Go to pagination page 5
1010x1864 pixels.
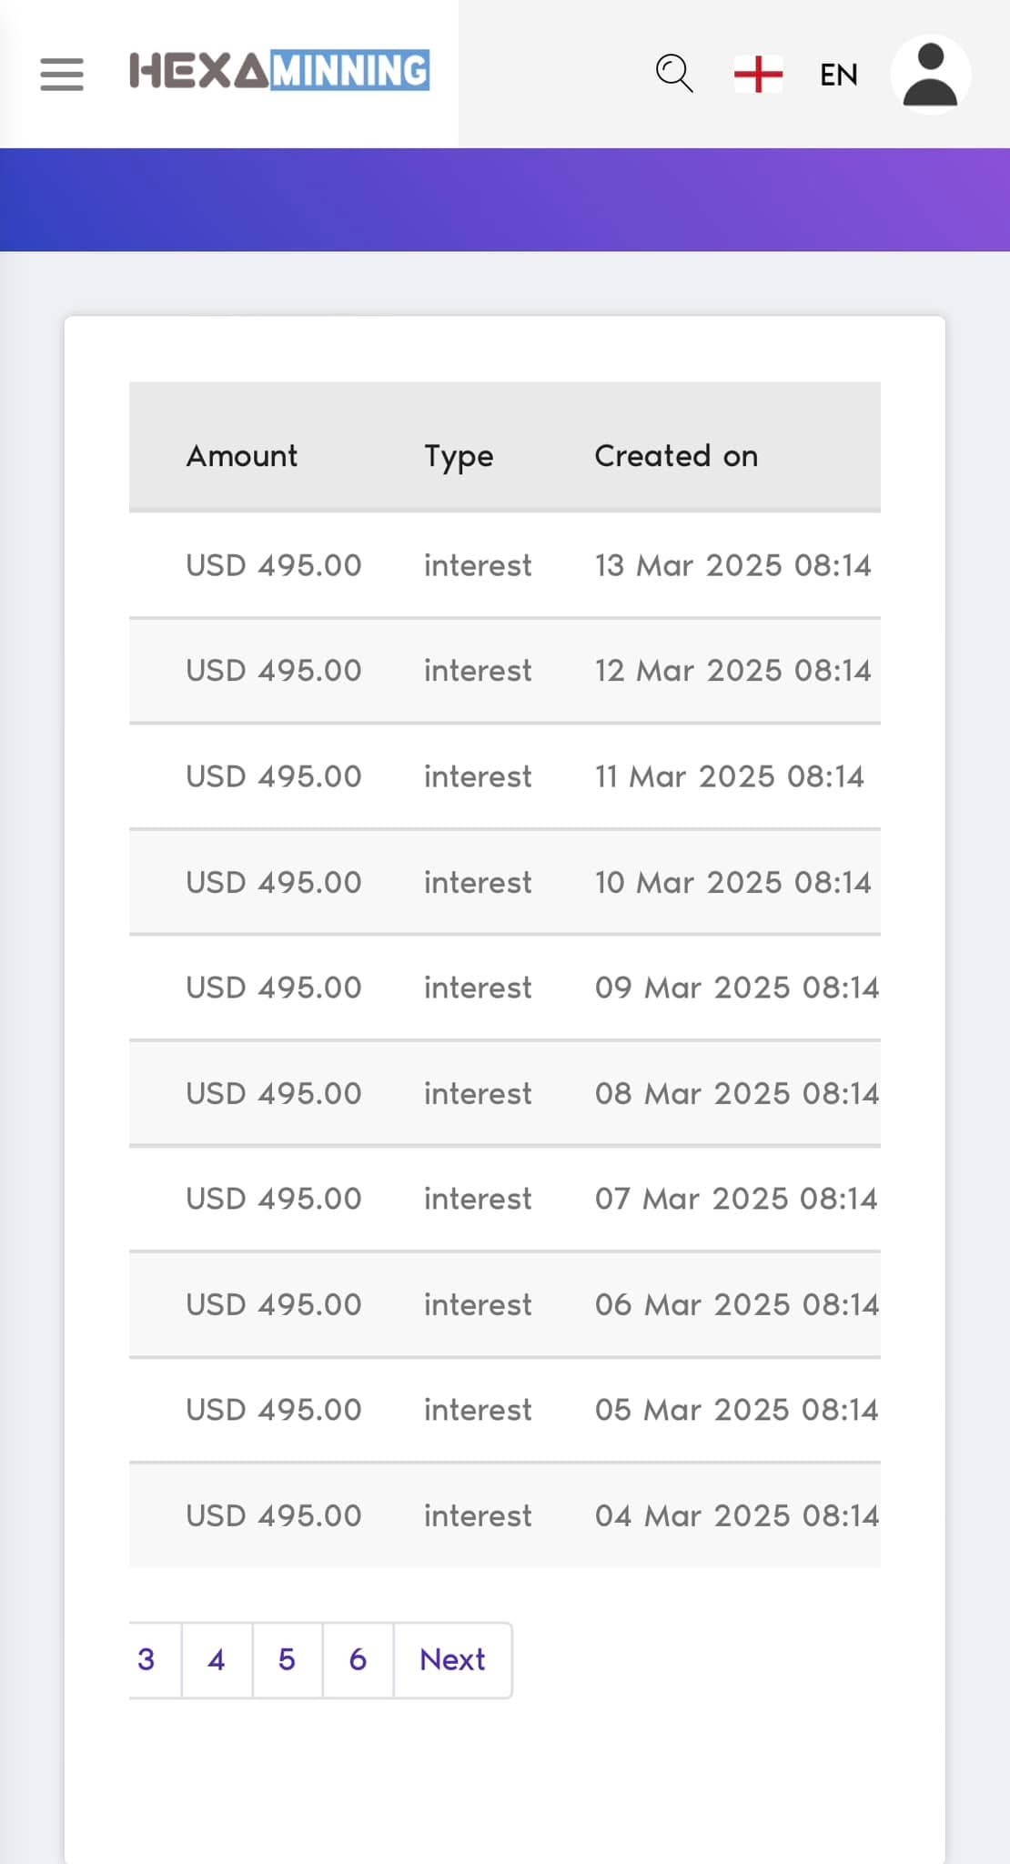(x=287, y=1659)
